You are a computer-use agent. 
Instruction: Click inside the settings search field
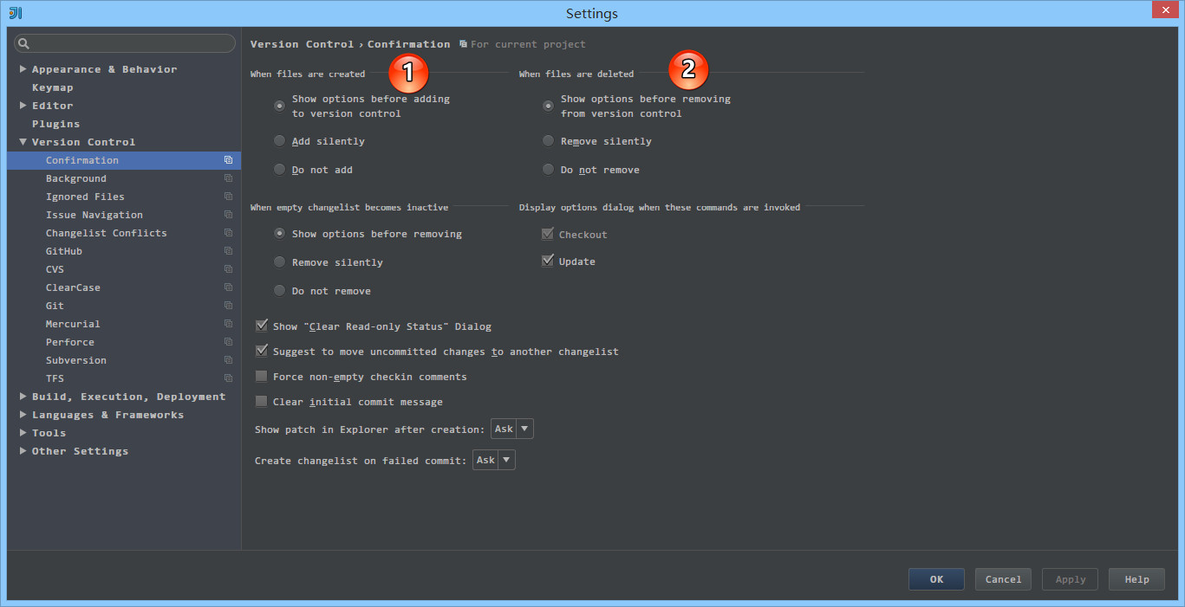130,43
